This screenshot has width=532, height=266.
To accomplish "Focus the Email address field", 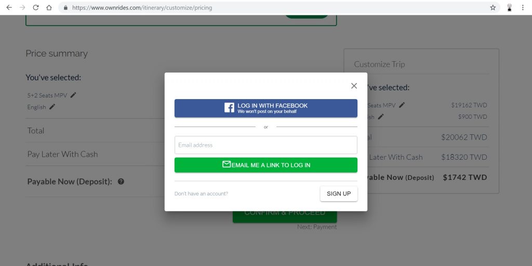I will coord(265,145).
